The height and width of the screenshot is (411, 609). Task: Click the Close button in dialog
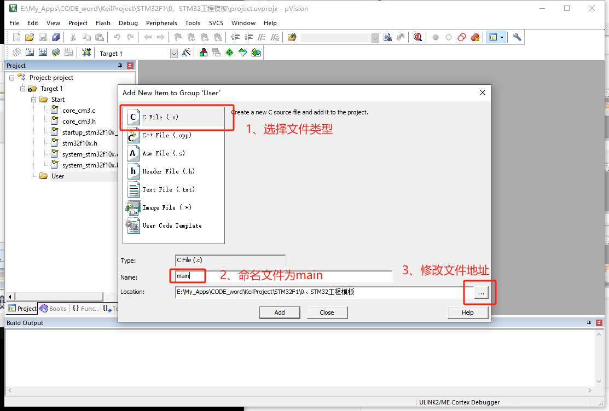point(327,312)
